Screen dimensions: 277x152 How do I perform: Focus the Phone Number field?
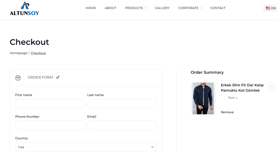pos(50,125)
